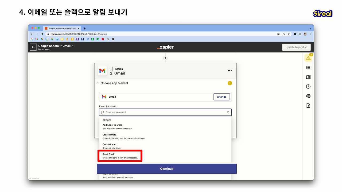This screenshot has height=192, width=342.
Task: Click the browser address bar URL
Action: (x=79, y=34)
